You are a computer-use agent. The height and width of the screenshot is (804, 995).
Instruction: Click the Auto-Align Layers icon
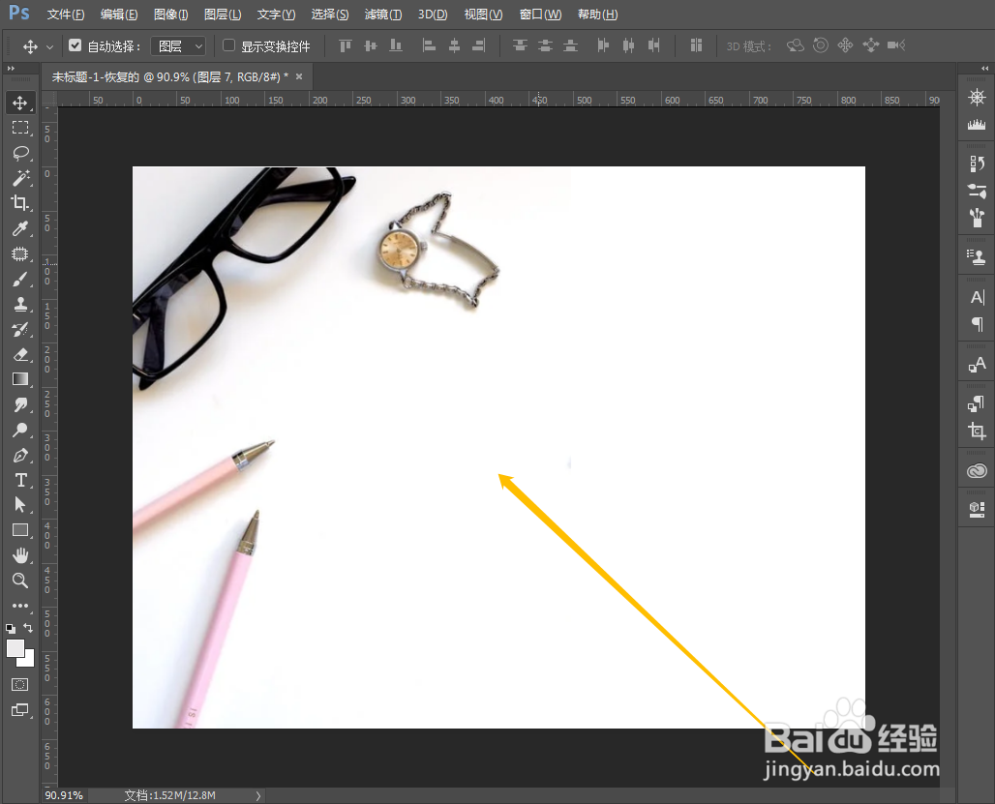[x=696, y=45]
